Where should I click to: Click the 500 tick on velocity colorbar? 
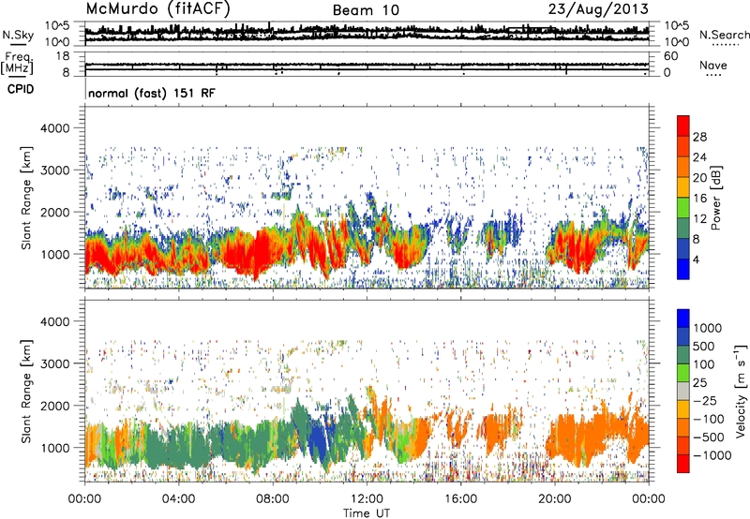click(704, 346)
